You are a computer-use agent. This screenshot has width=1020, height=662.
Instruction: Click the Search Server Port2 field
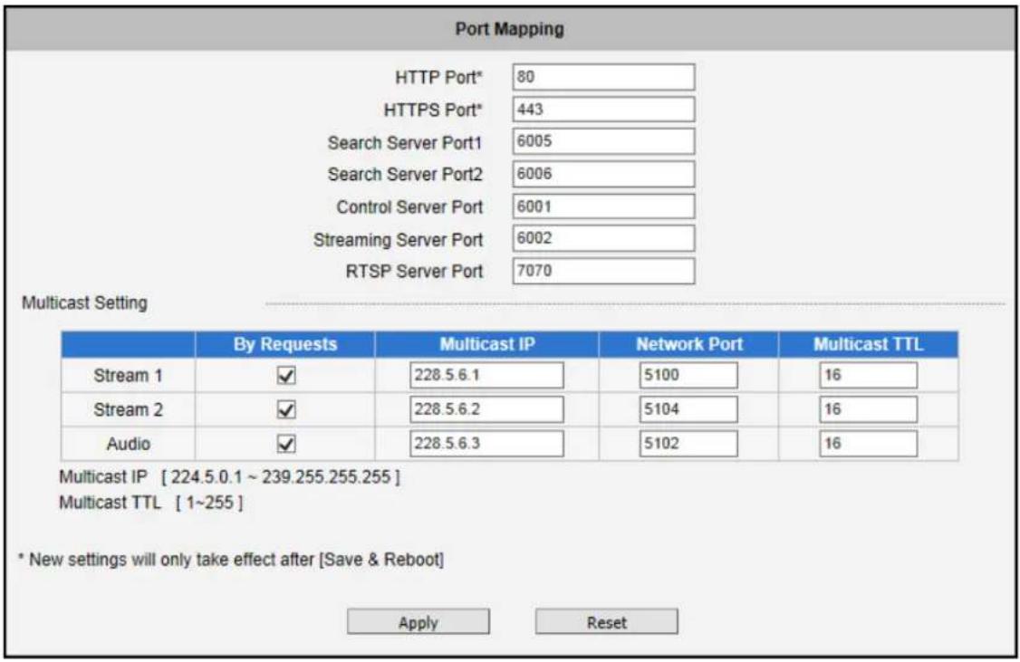point(603,174)
